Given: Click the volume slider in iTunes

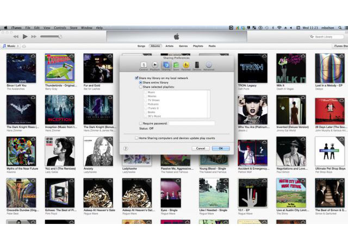Looking at the screenshot, I should coord(51,36).
